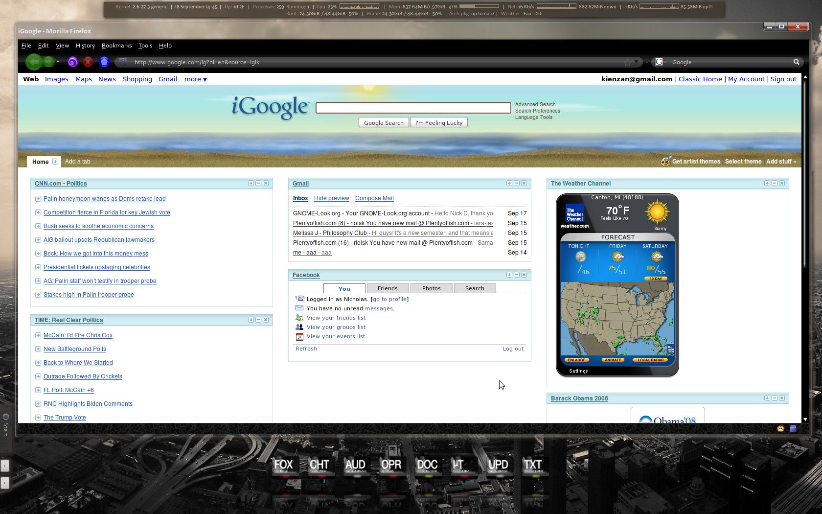Image resolution: width=822 pixels, height=514 pixels.
Task: Close the Facebook gadget
Action: pos(524,275)
